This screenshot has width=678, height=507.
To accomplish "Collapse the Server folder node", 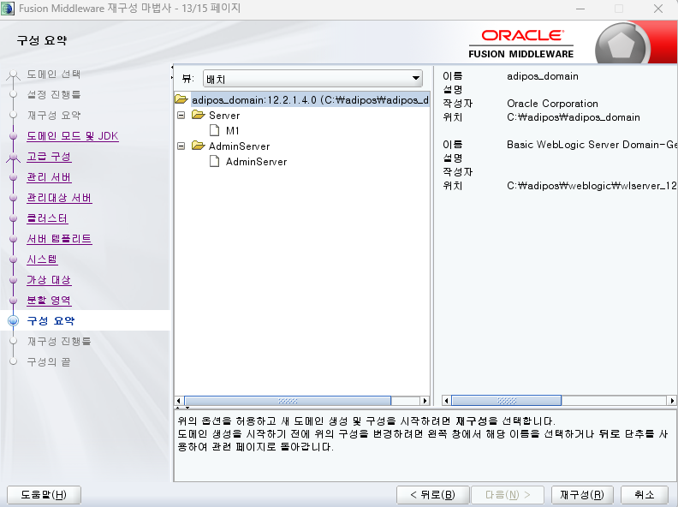I will [181, 116].
